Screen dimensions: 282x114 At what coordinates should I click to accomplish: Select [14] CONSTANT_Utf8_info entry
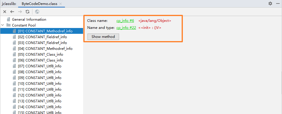[39, 107]
